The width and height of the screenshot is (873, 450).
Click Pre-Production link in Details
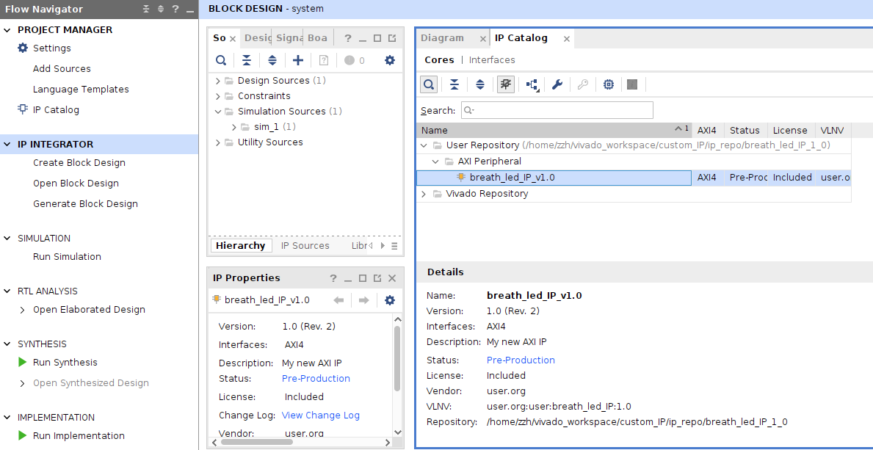pyautogui.click(x=521, y=360)
